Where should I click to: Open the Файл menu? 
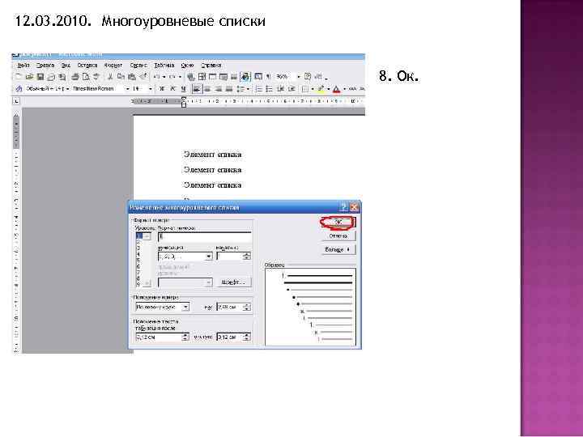tap(23, 65)
